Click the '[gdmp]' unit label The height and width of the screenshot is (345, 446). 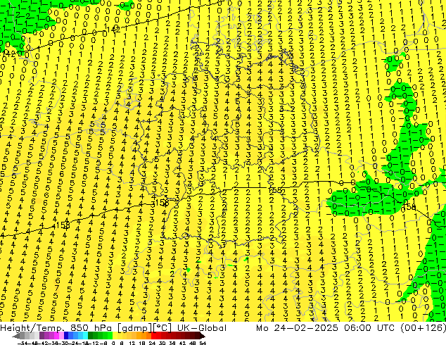tap(135, 328)
